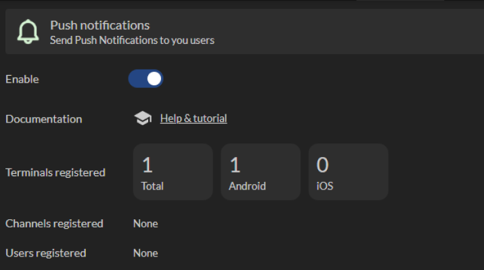Click the 1 count above Total
The width and height of the screenshot is (484, 270).
tap(148, 165)
